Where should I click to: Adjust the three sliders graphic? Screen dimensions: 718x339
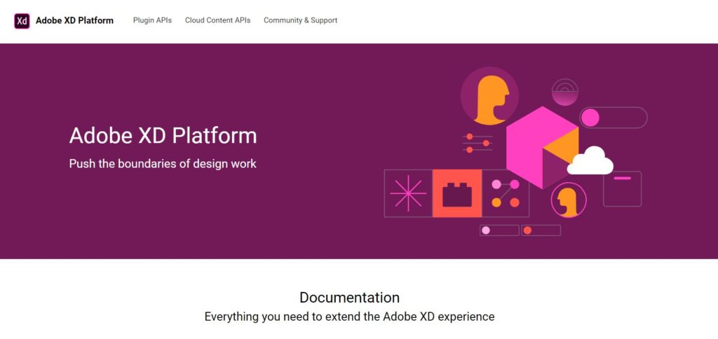click(477, 143)
